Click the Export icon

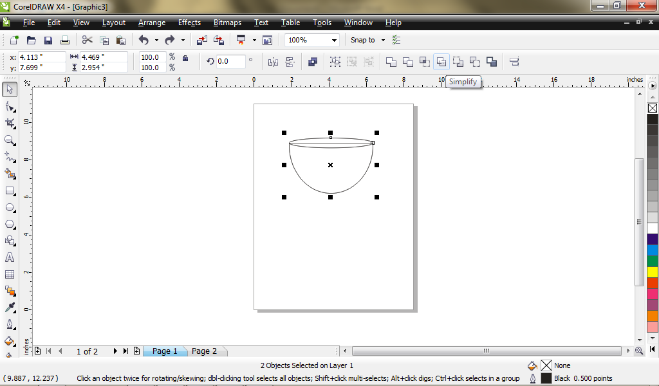point(219,40)
